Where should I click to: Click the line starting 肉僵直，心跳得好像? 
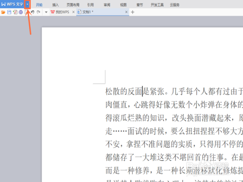click(174, 104)
